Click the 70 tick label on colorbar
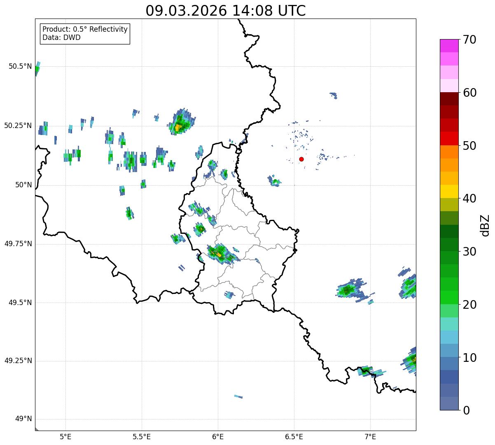Image resolution: width=495 pixels, height=445 pixels. (x=469, y=40)
